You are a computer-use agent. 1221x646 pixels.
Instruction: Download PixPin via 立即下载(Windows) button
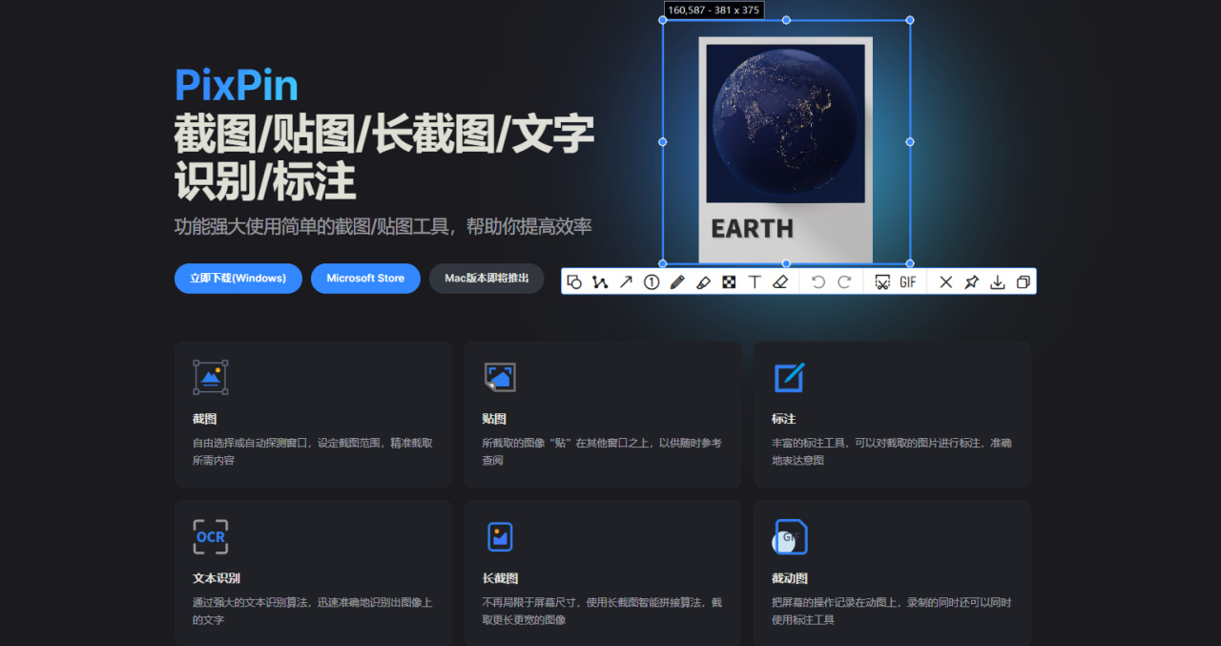tap(238, 279)
